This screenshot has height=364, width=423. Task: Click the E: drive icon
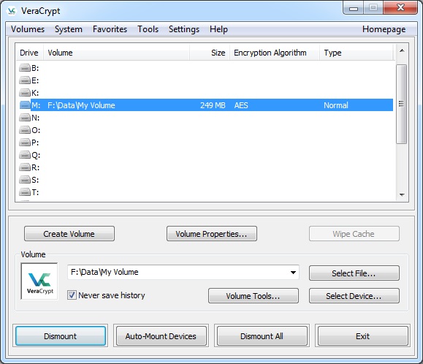click(x=25, y=80)
